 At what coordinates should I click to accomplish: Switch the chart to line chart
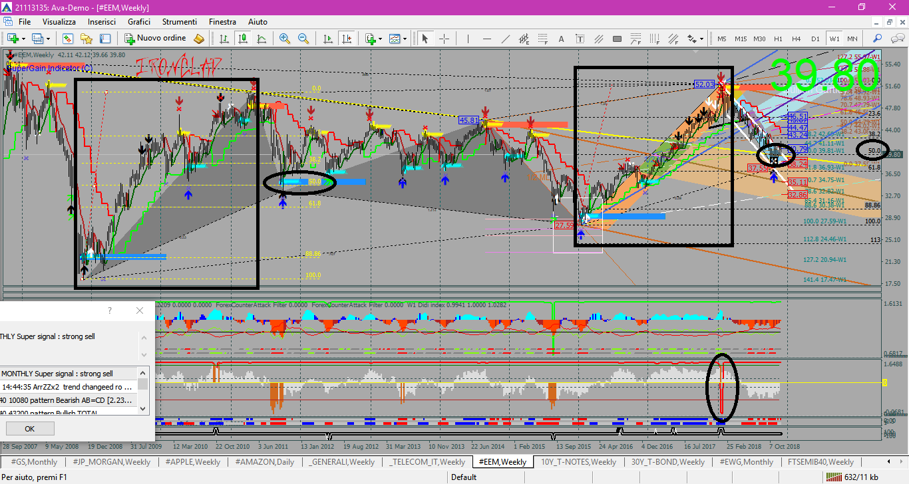tap(262, 39)
